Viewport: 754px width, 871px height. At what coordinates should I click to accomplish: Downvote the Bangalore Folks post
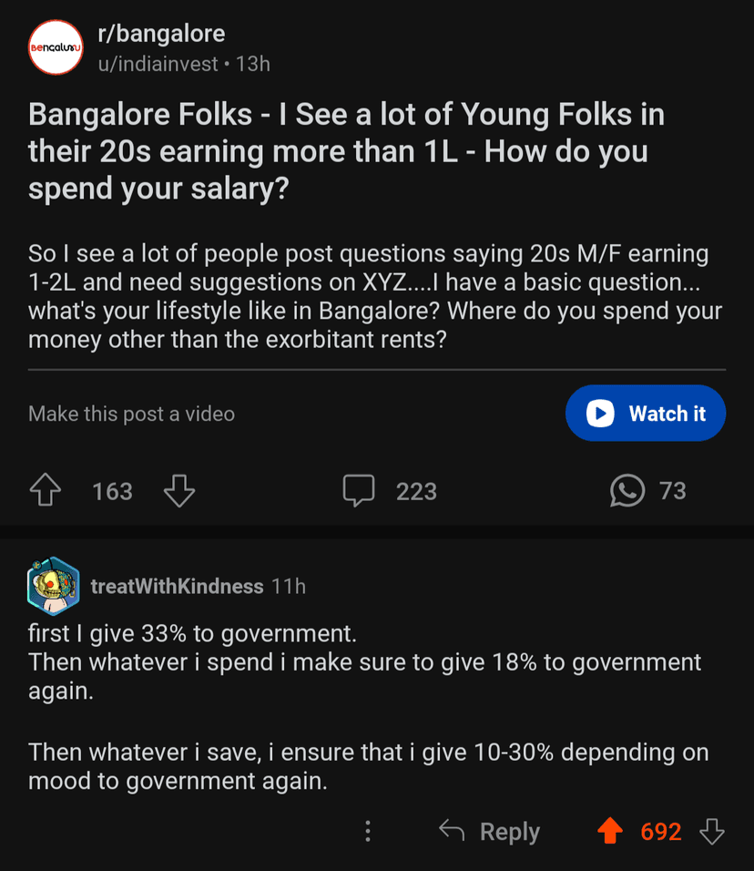pos(179,492)
